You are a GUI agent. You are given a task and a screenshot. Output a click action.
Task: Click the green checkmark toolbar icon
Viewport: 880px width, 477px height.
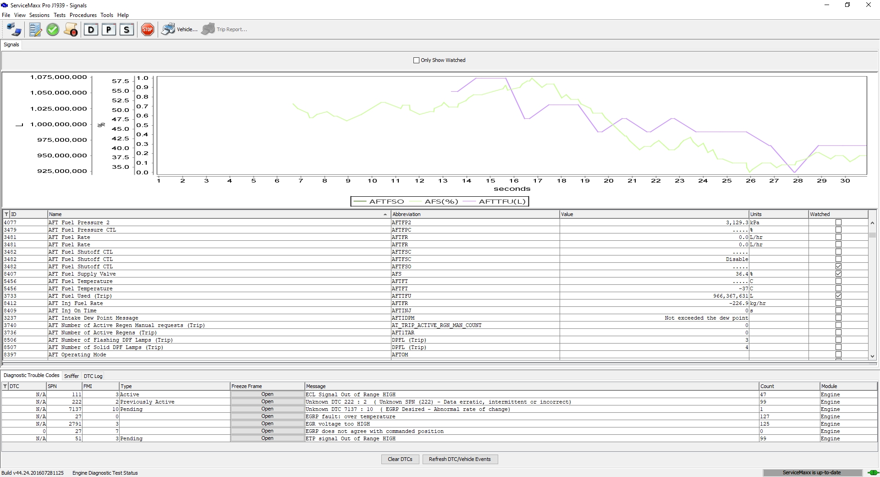pos(53,30)
